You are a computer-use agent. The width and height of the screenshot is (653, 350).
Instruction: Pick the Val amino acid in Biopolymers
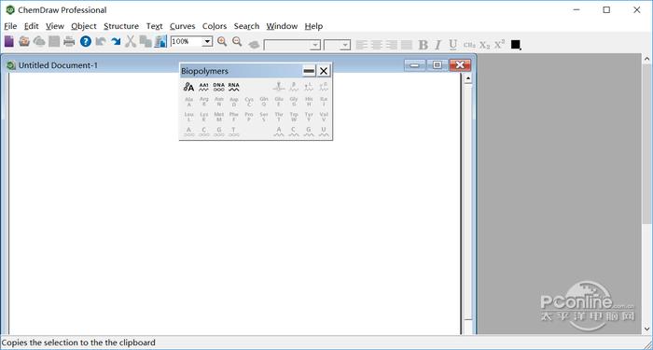pyautogui.click(x=324, y=117)
